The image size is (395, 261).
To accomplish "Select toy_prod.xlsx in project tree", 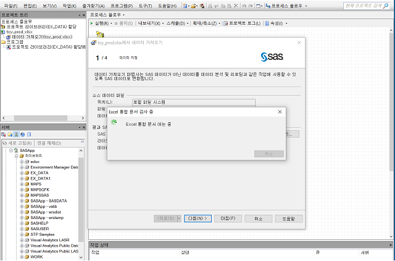I will 19,32.
